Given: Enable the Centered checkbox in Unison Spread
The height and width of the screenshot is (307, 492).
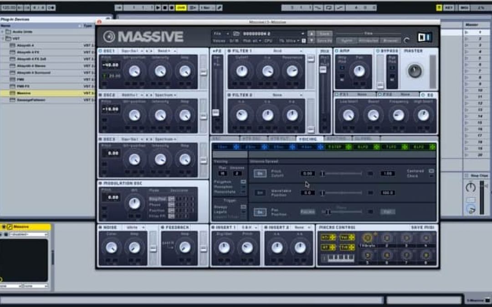Looking at the screenshot, I should tap(431, 171).
